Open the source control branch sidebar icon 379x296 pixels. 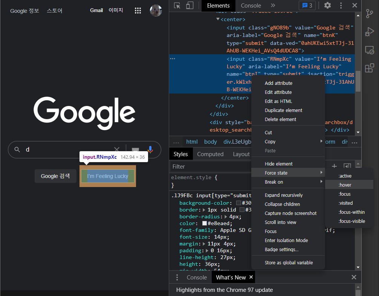pos(369,14)
